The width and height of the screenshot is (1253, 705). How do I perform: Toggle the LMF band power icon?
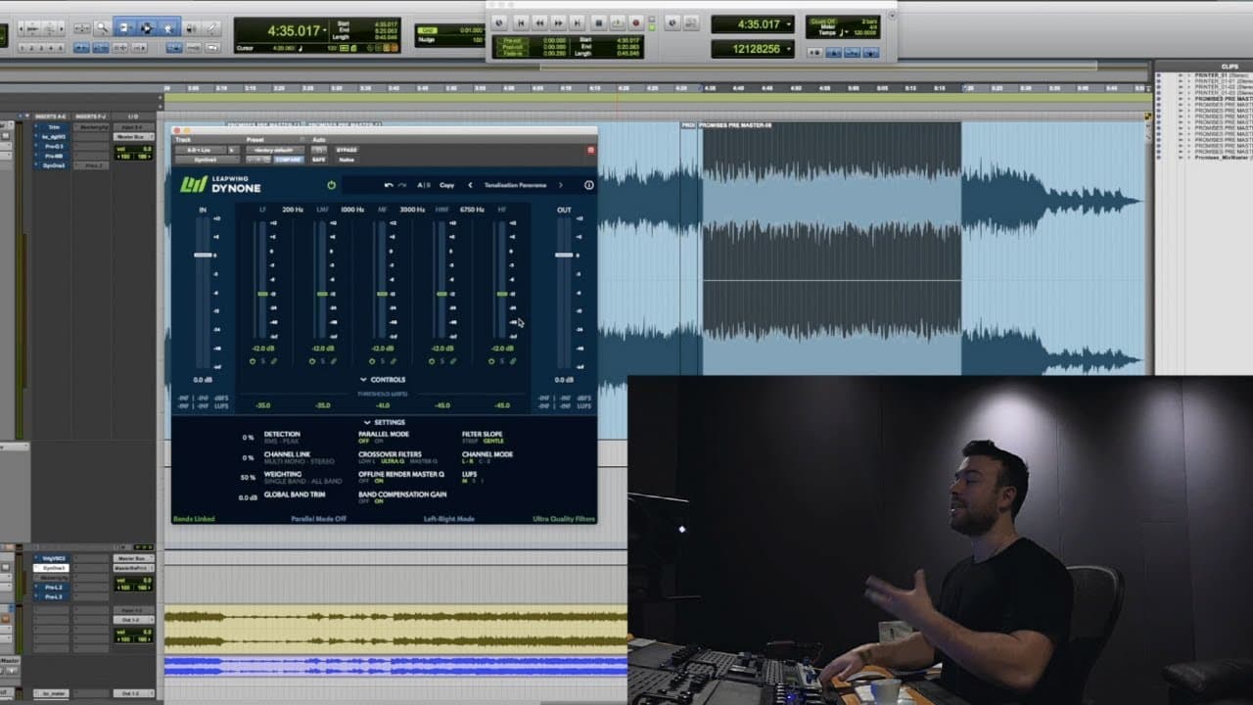coord(312,361)
